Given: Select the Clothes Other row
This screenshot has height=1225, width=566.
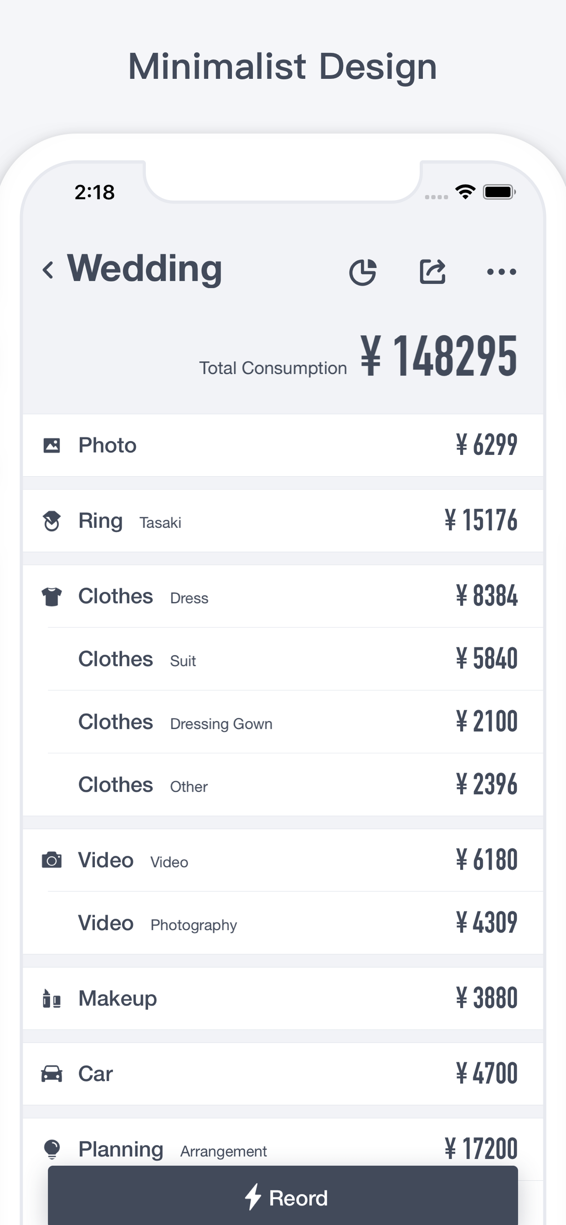Looking at the screenshot, I should coord(283,785).
